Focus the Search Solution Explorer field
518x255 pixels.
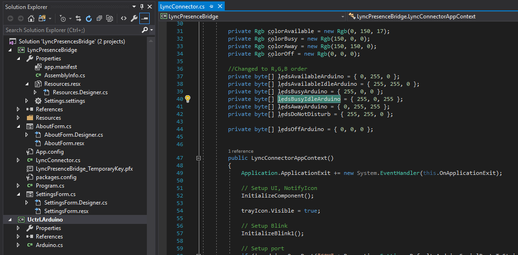pyautogui.click(x=73, y=30)
